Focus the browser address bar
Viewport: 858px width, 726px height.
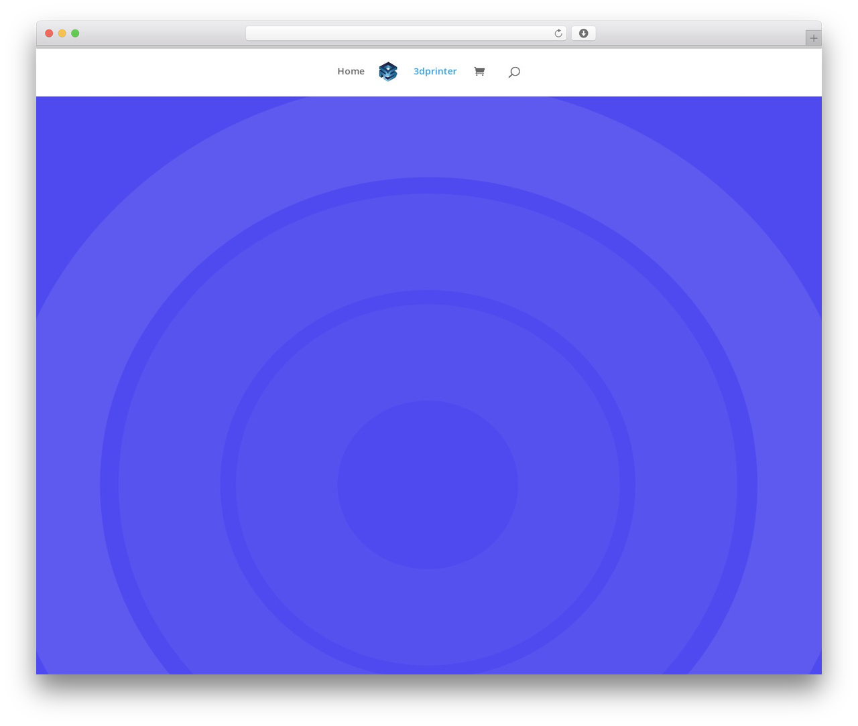[406, 33]
